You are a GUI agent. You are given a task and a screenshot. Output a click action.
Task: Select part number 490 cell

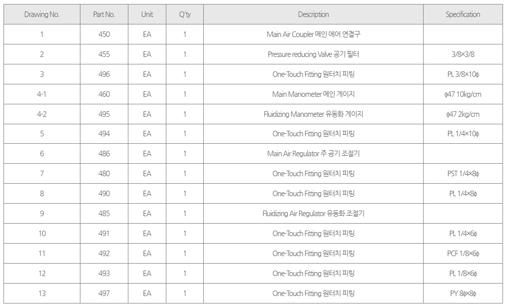click(104, 194)
